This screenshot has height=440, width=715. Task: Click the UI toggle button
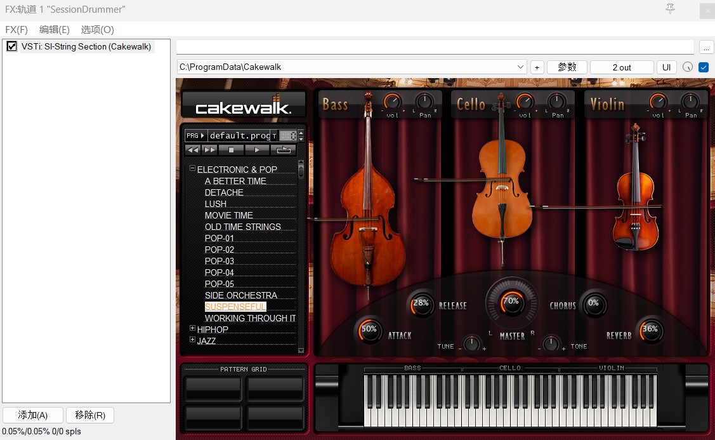pyautogui.click(x=666, y=67)
